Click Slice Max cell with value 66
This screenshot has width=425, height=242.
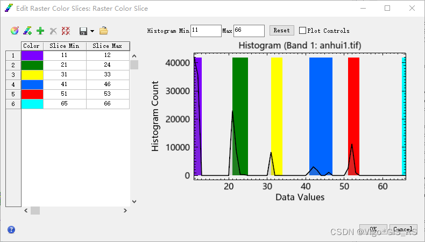tap(108, 104)
